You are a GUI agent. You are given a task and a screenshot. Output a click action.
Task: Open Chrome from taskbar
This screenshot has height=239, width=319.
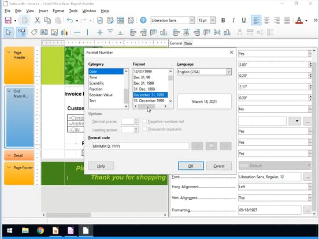coord(40,230)
